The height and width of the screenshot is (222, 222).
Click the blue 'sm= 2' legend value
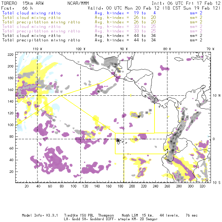pyautogui.click(x=196, y=13)
